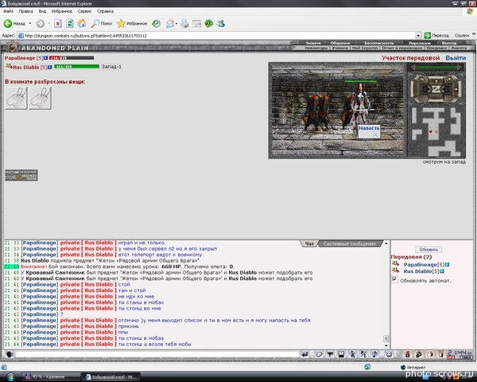Go back with the Назад button

[14, 23]
